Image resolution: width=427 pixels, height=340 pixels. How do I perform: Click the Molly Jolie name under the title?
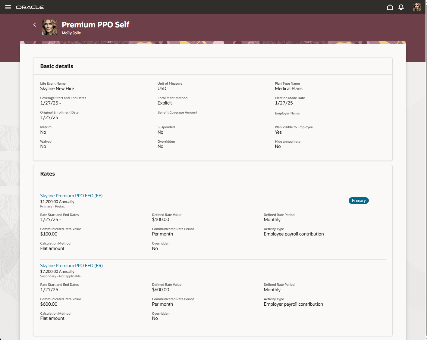71,33
